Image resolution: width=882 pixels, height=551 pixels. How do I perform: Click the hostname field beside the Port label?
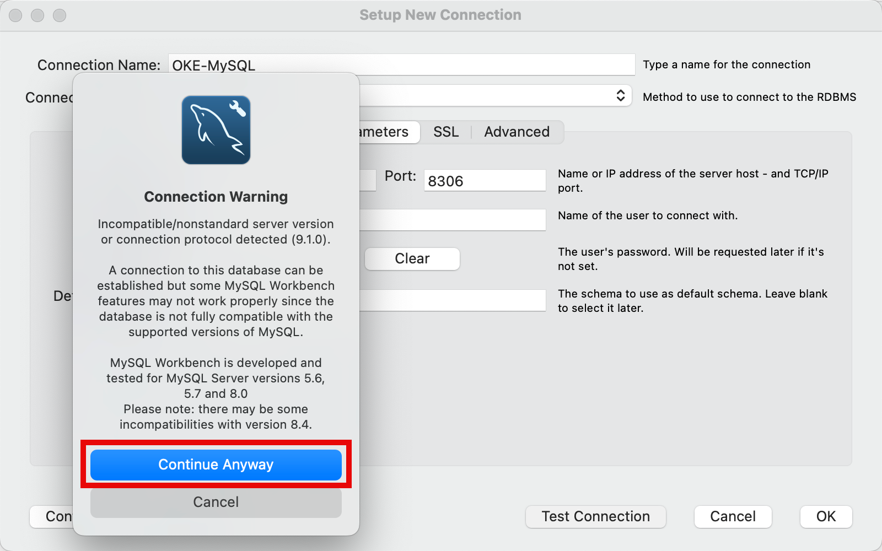tap(368, 180)
